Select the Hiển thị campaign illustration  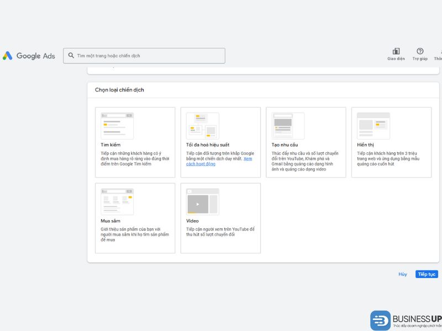(x=373, y=126)
